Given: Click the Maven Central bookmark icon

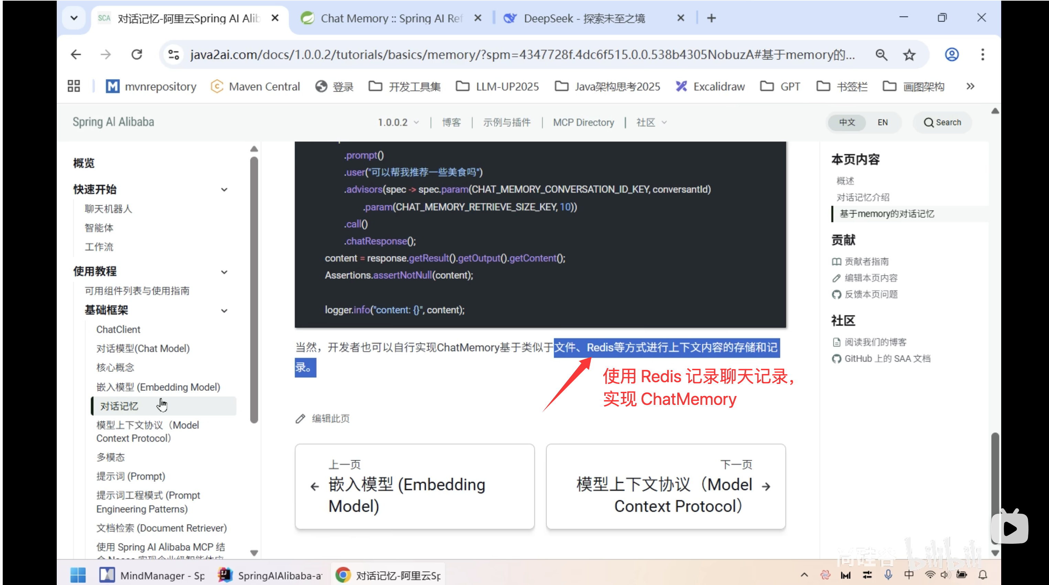Looking at the screenshot, I should 217,86.
